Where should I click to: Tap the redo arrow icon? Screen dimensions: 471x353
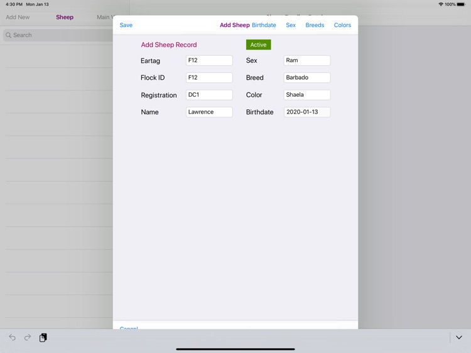coord(28,337)
